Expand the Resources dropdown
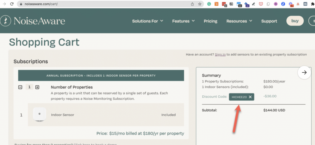Image resolution: width=315 pixels, height=145 pixels. tap(239, 21)
